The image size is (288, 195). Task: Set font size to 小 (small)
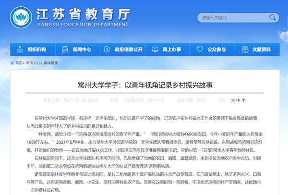pos(243,100)
